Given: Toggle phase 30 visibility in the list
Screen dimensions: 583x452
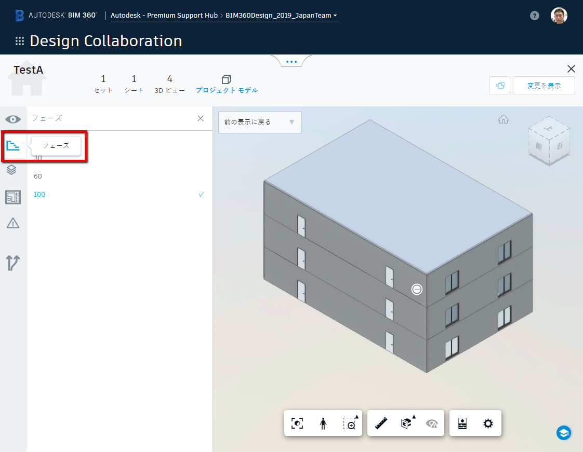Looking at the screenshot, I should (x=38, y=157).
